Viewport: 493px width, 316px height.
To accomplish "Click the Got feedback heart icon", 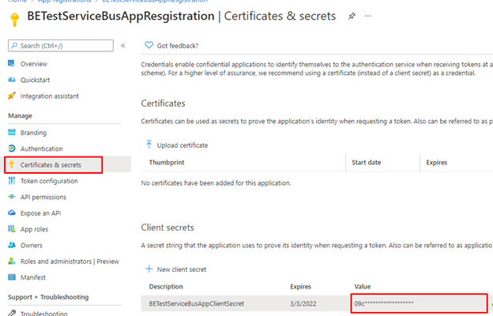I will 149,45.
